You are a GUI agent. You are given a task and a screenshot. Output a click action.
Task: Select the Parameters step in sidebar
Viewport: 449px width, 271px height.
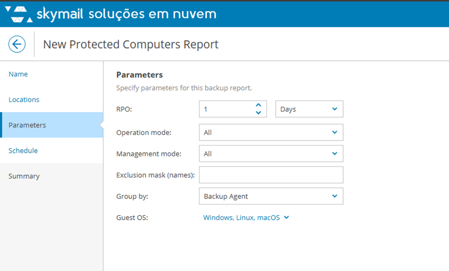[x=27, y=125]
